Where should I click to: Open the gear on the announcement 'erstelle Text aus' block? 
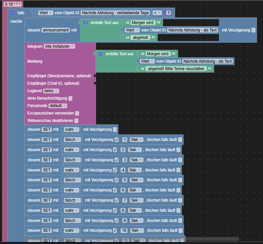click(x=86, y=22)
